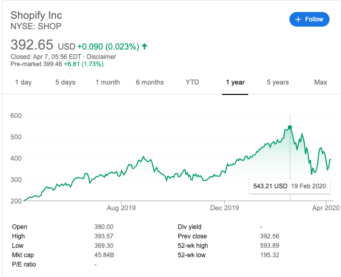Click the Shopify Inc title
Screen dimensions: 341x277
pyautogui.click(x=38, y=16)
